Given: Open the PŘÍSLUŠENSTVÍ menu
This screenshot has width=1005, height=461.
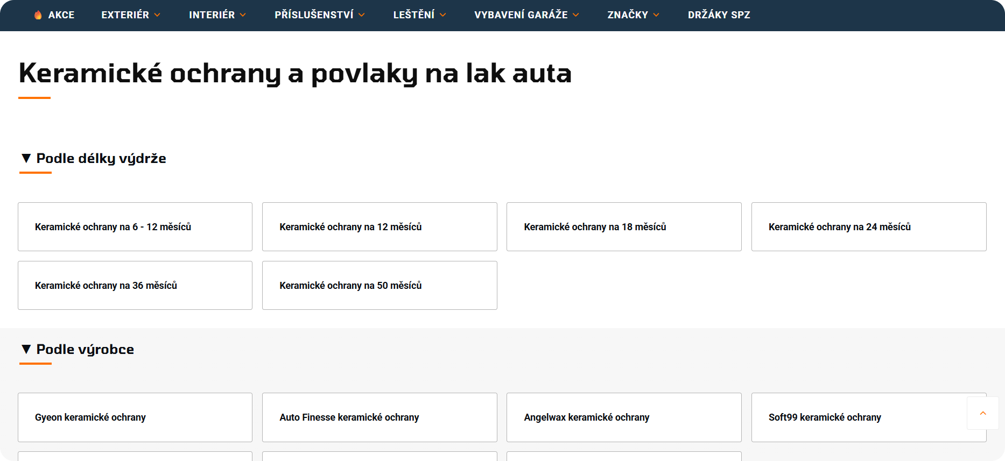Looking at the screenshot, I should pyautogui.click(x=314, y=15).
